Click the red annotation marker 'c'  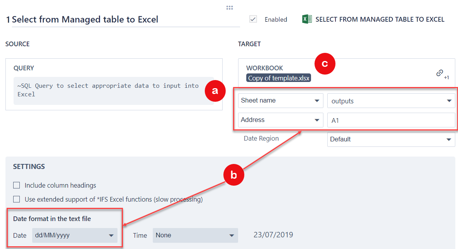(x=325, y=64)
